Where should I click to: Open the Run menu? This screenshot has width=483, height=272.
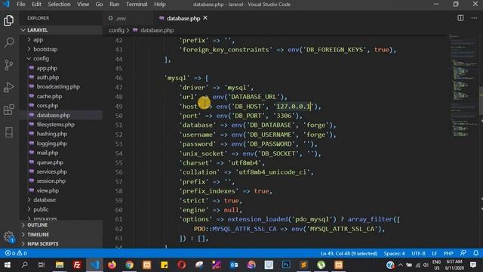click(x=114, y=5)
